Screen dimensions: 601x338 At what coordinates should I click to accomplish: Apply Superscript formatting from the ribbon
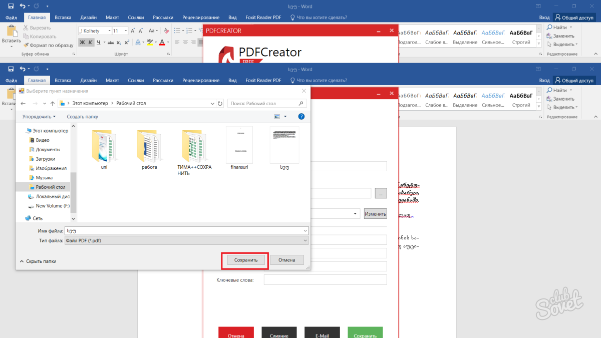point(127,43)
